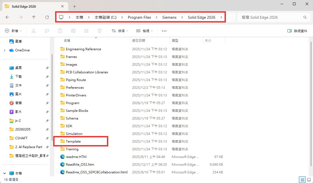This screenshot has width=313, height=183.
Task: Click the Share icon in toolbar
Action: pyautogui.click(x=87, y=31)
